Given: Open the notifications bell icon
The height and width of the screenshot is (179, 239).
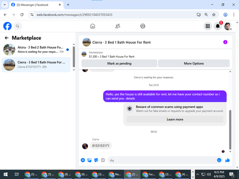Looking at the screenshot, I should (x=217, y=26).
